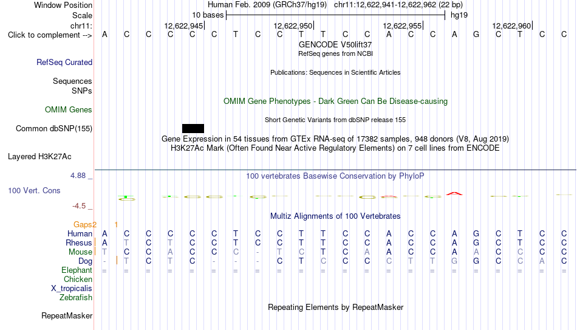The height and width of the screenshot is (330, 577).
Task: Open the OMIM Genes track label
Action: pos(69,110)
